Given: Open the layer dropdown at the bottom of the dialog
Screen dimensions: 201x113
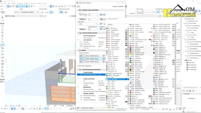Looking at the screenshot, I should tap(93, 108).
